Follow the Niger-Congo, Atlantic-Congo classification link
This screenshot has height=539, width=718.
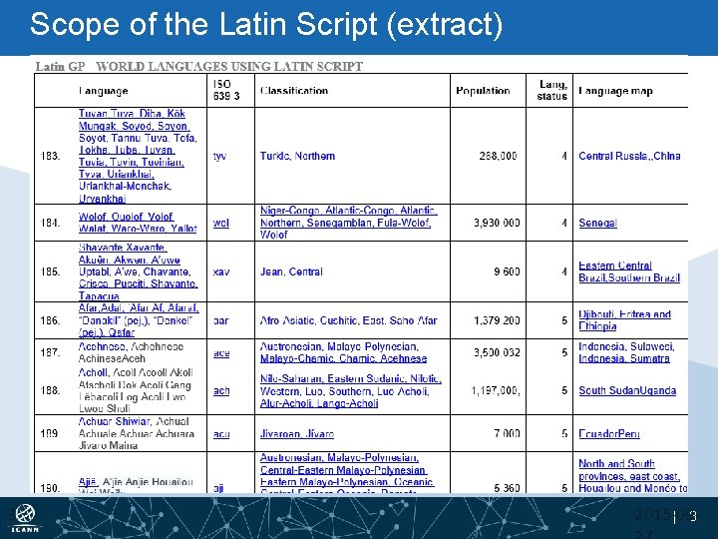click(x=348, y=223)
